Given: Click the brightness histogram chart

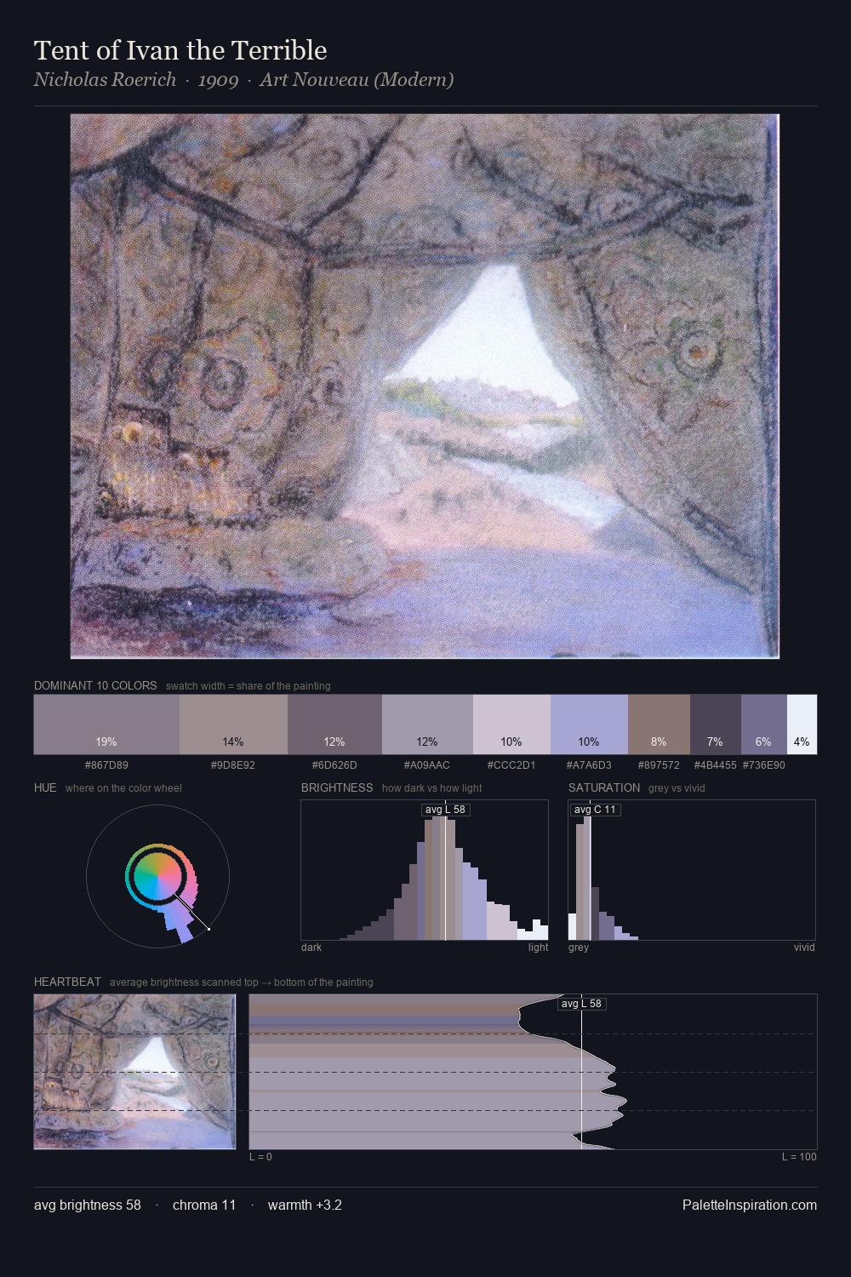Looking at the screenshot, I should [x=425, y=870].
